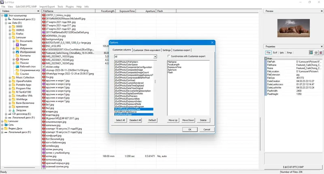Screen dimensions: 324x174
Task: Click the Select All button
Action: tap(120, 120)
